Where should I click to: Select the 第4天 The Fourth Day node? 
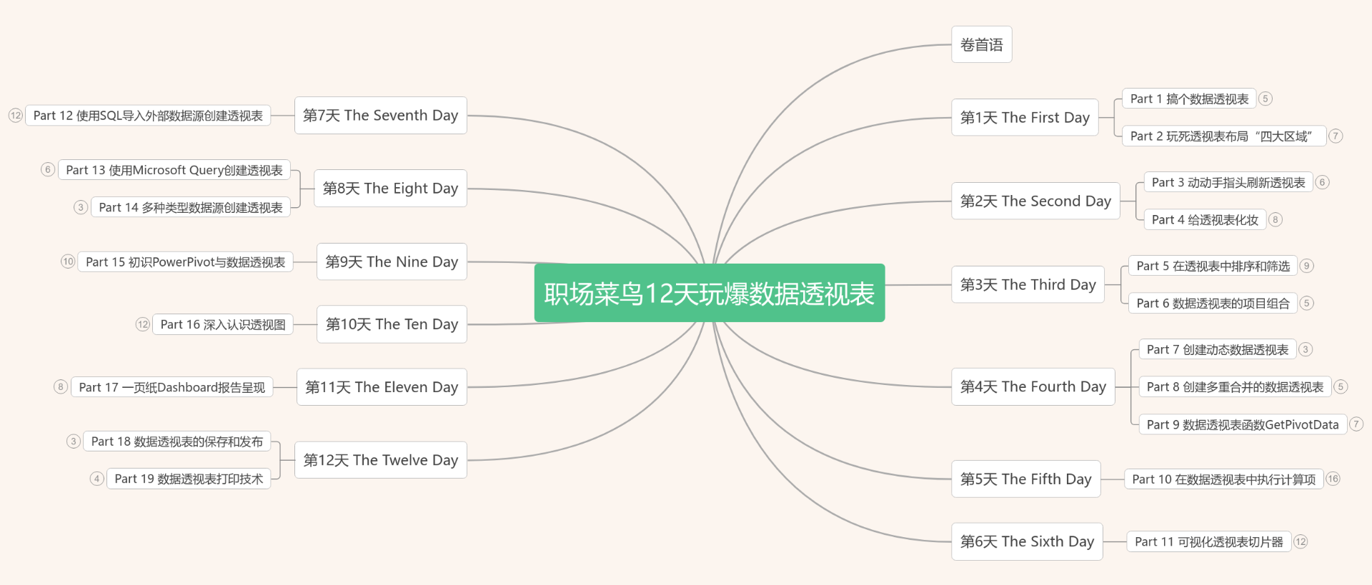tap(1033, 386)
